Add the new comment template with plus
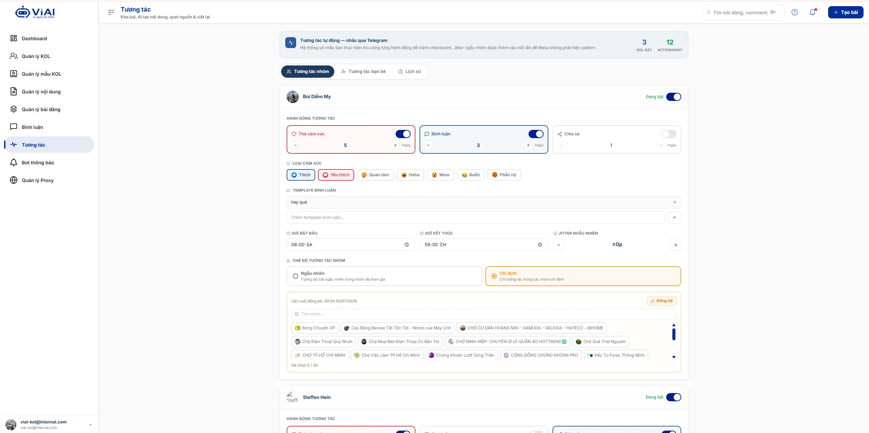 tap(674, 218)
